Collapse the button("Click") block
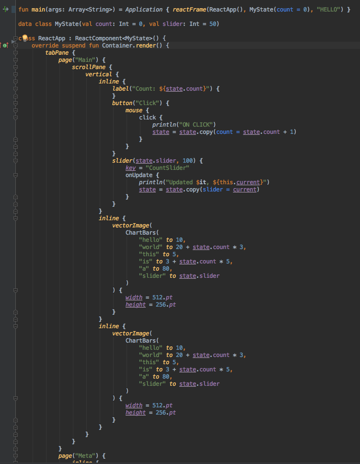Image resolution: width=360 pixels, height=464 pixels. coord(15,103)
